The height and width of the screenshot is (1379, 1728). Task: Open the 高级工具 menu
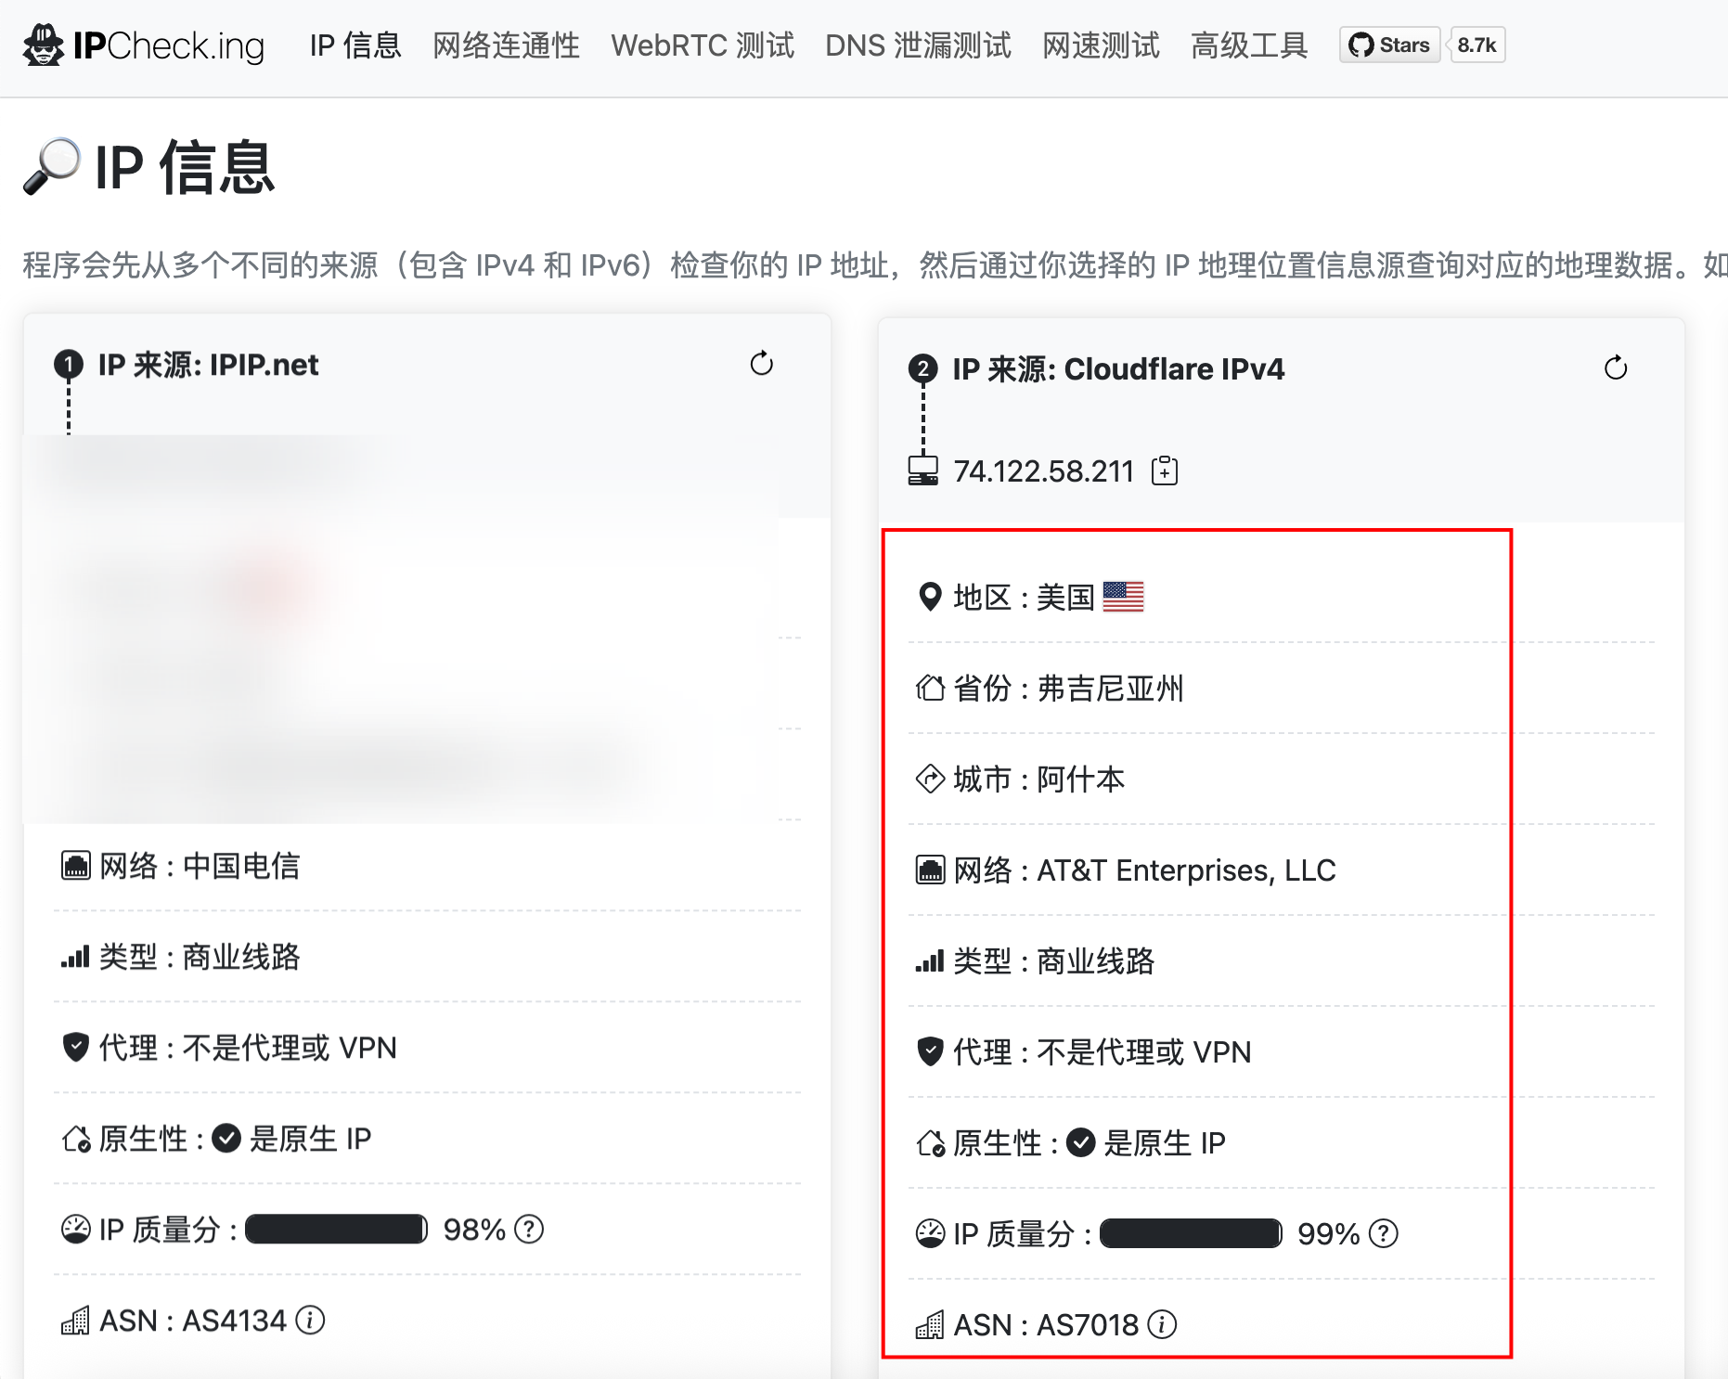click(1248, 45)
